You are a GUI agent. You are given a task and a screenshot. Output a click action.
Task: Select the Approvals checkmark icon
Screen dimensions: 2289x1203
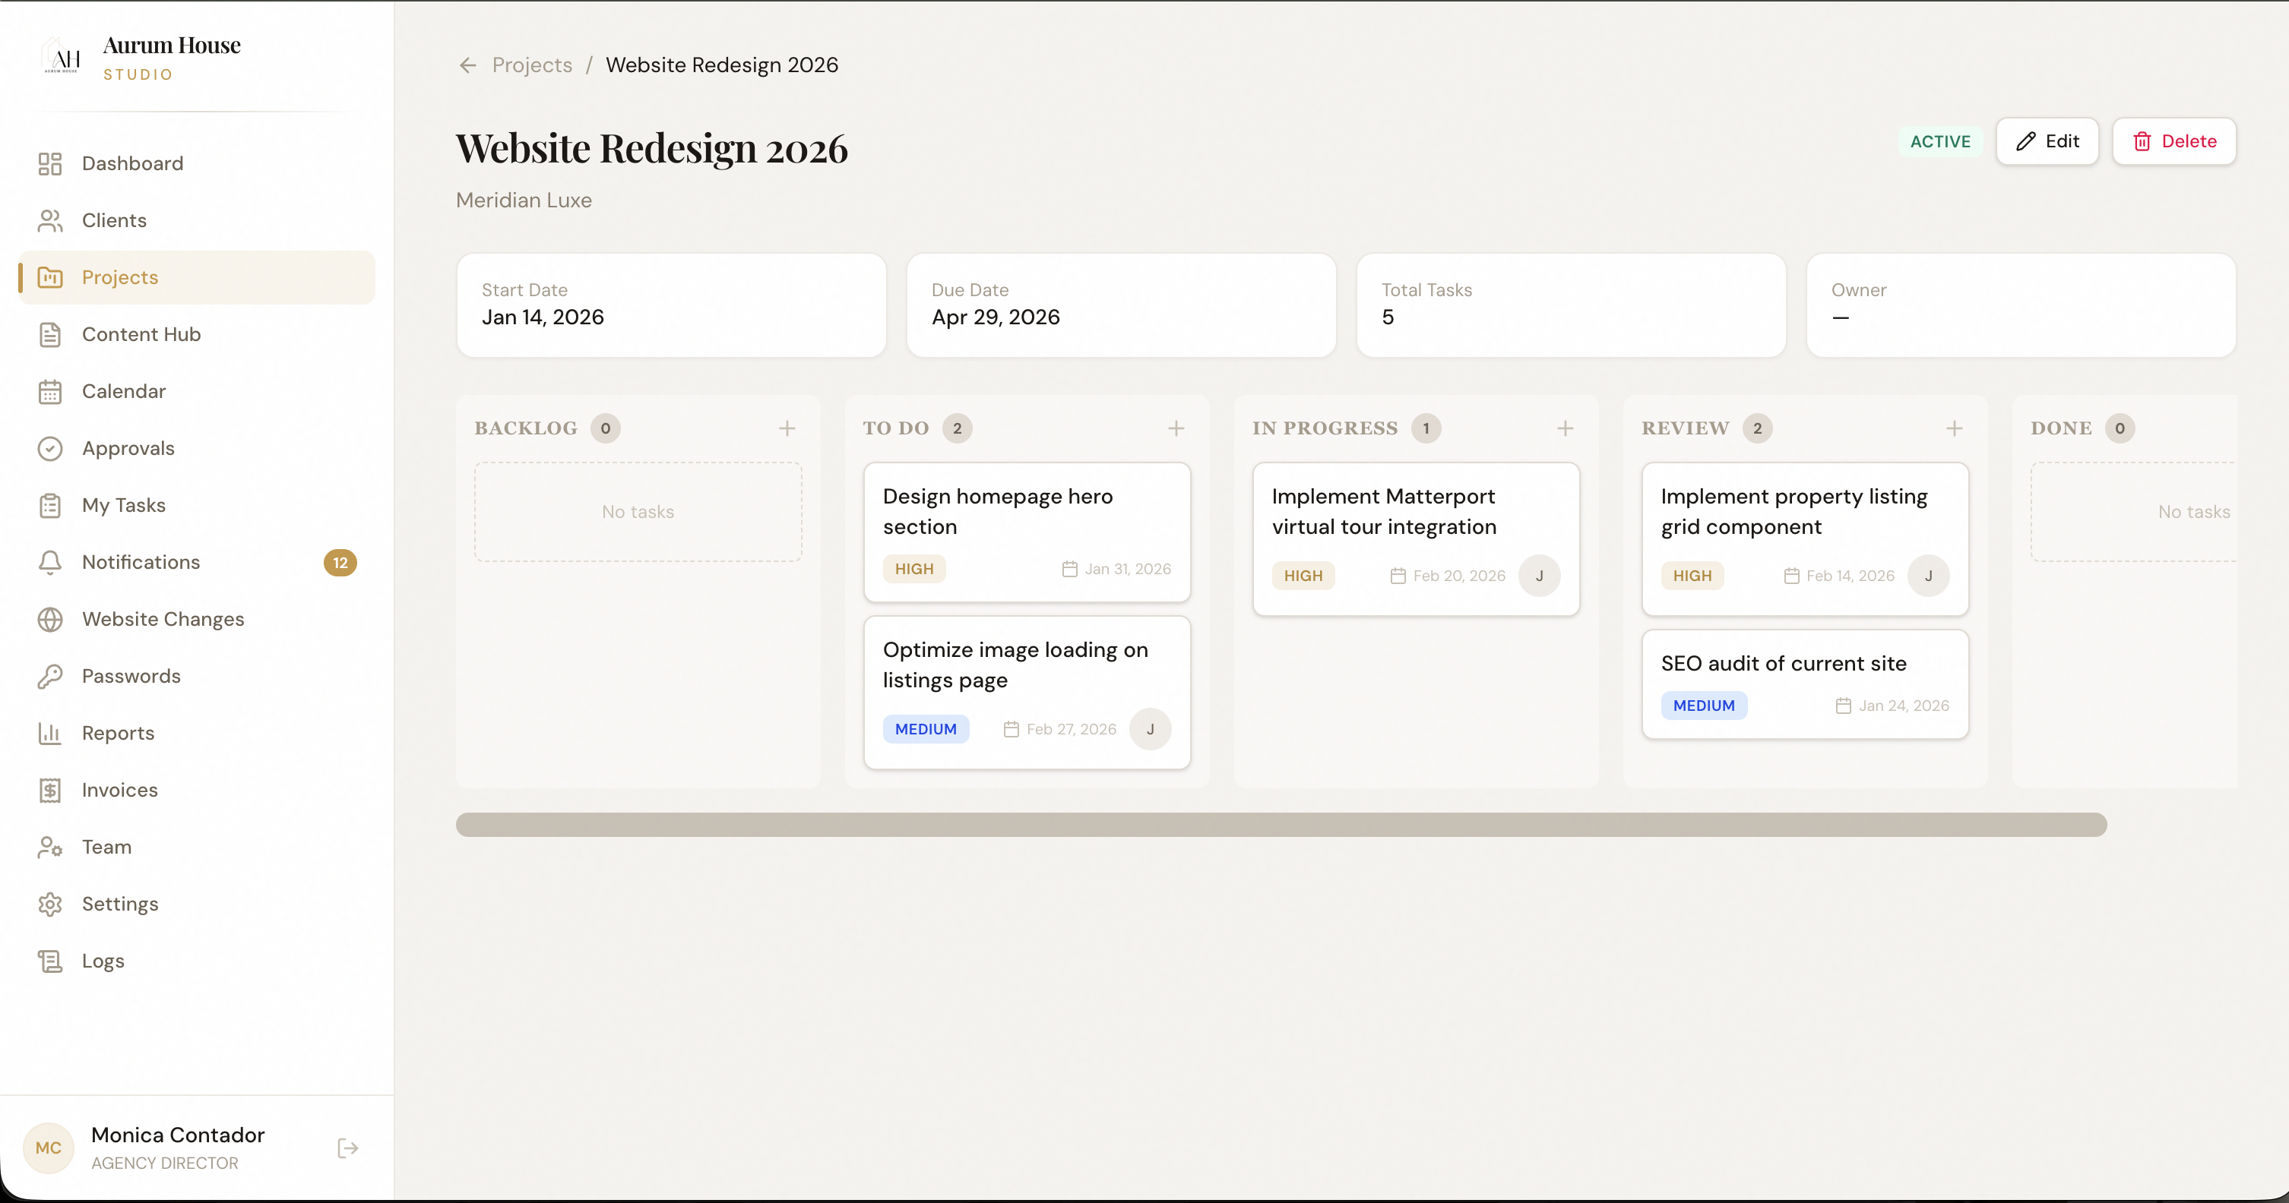click(51, 448)
